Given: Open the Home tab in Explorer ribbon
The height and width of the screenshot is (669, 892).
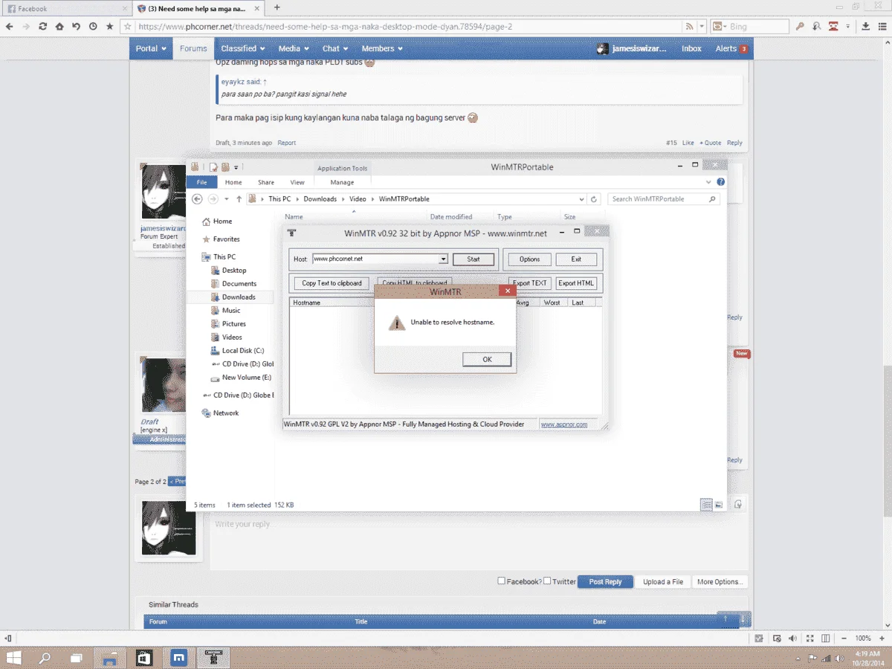Looking at the screenshot, I should tap(233, 182).
